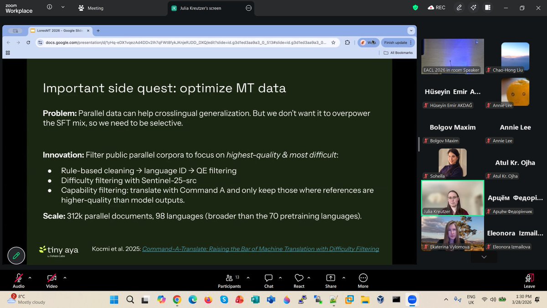
Task: Toggle camera with the Video button
Action: click(x=52, y=281)
